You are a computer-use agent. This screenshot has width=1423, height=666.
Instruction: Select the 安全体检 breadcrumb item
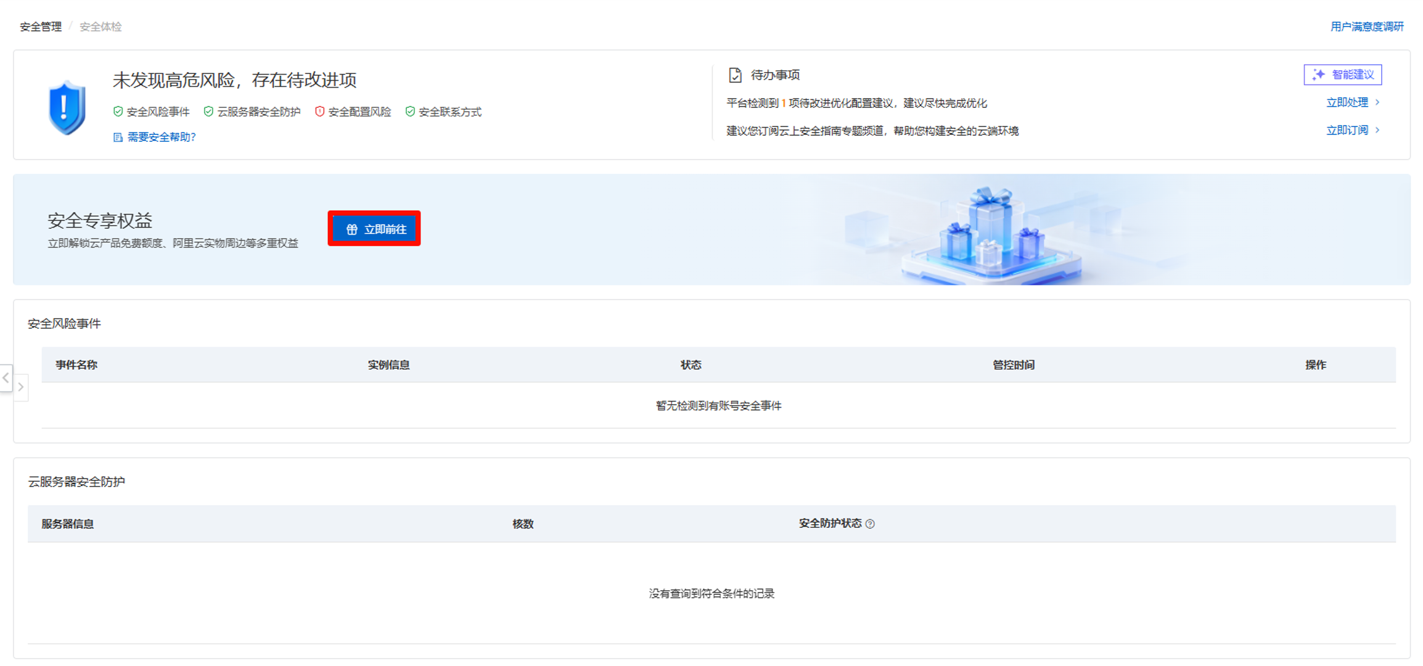100,27
